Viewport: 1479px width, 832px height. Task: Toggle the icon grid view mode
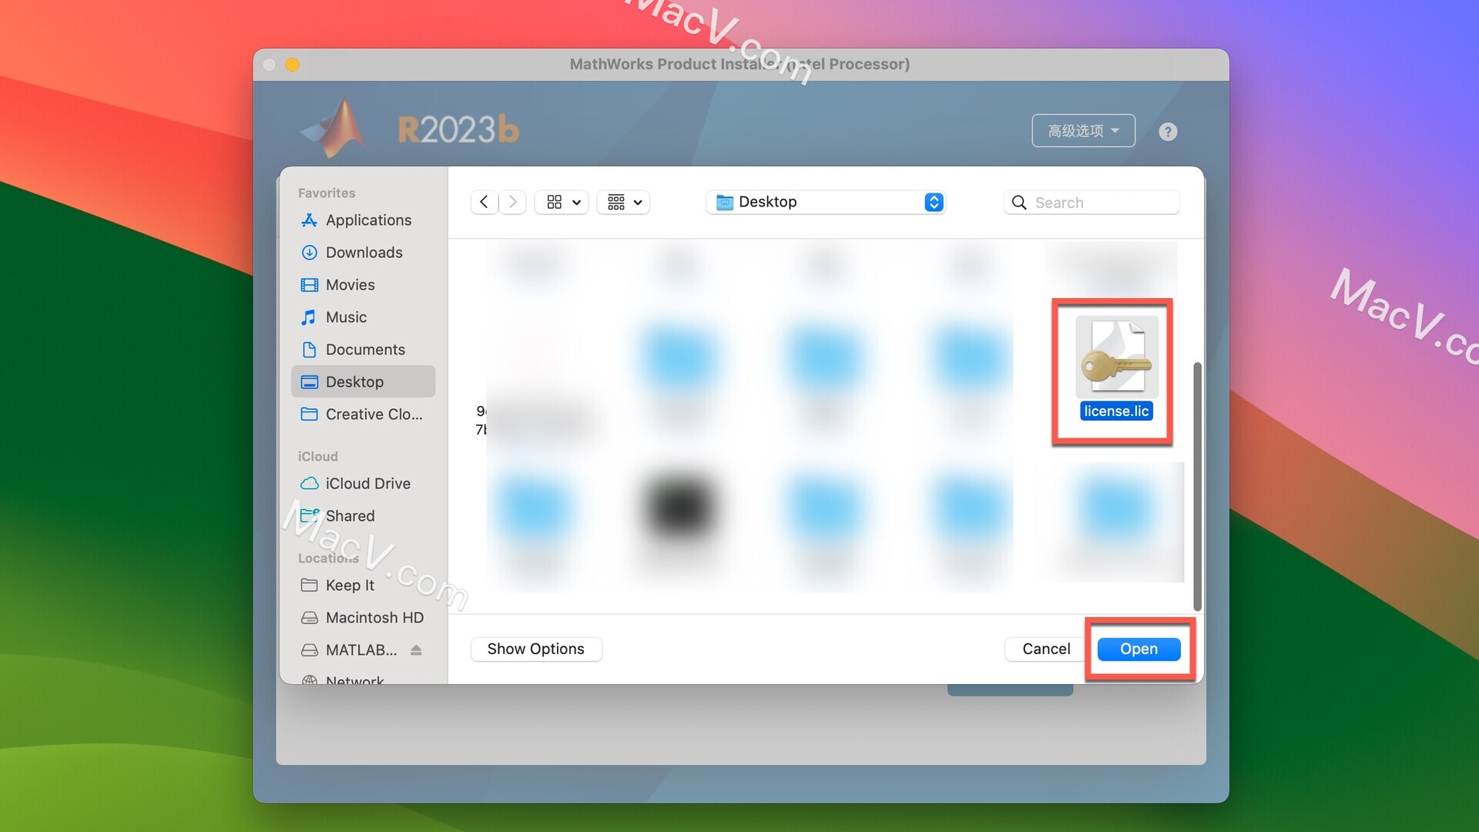click(x=554, y=202)
